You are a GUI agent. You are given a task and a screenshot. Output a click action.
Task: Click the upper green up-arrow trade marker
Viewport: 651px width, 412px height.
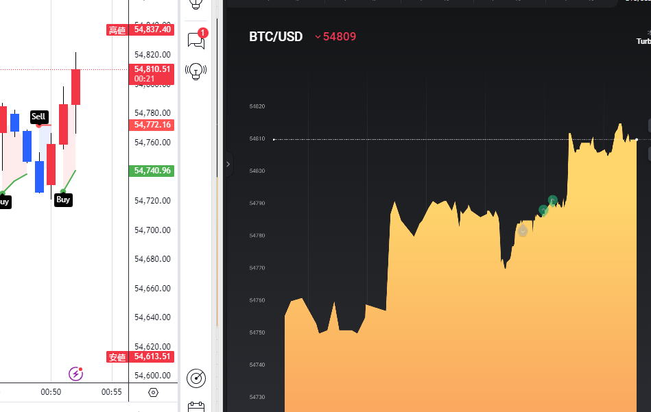pos(552,201)
